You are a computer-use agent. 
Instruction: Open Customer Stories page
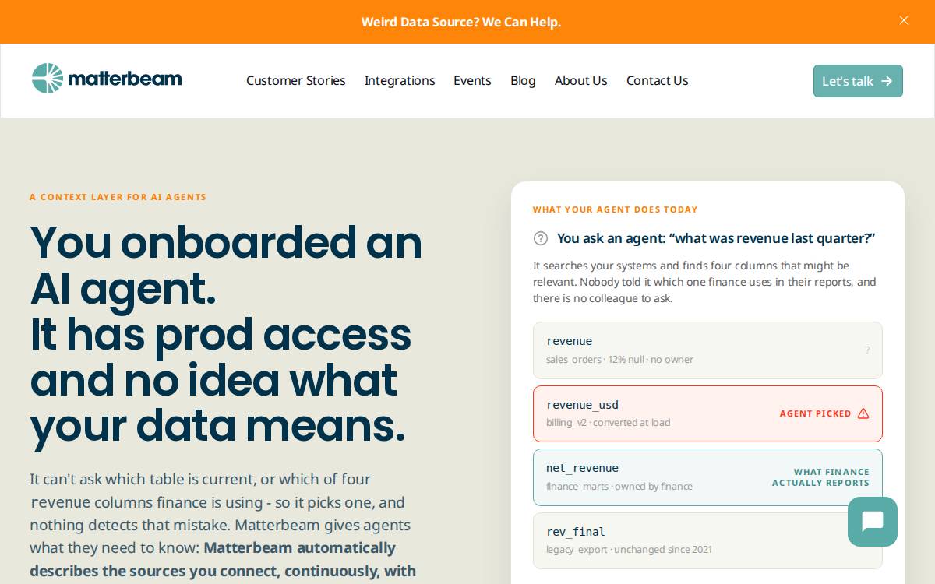pos(296,80)
